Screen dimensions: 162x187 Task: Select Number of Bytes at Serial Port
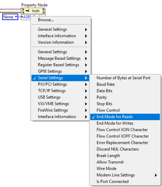[125, 78]
